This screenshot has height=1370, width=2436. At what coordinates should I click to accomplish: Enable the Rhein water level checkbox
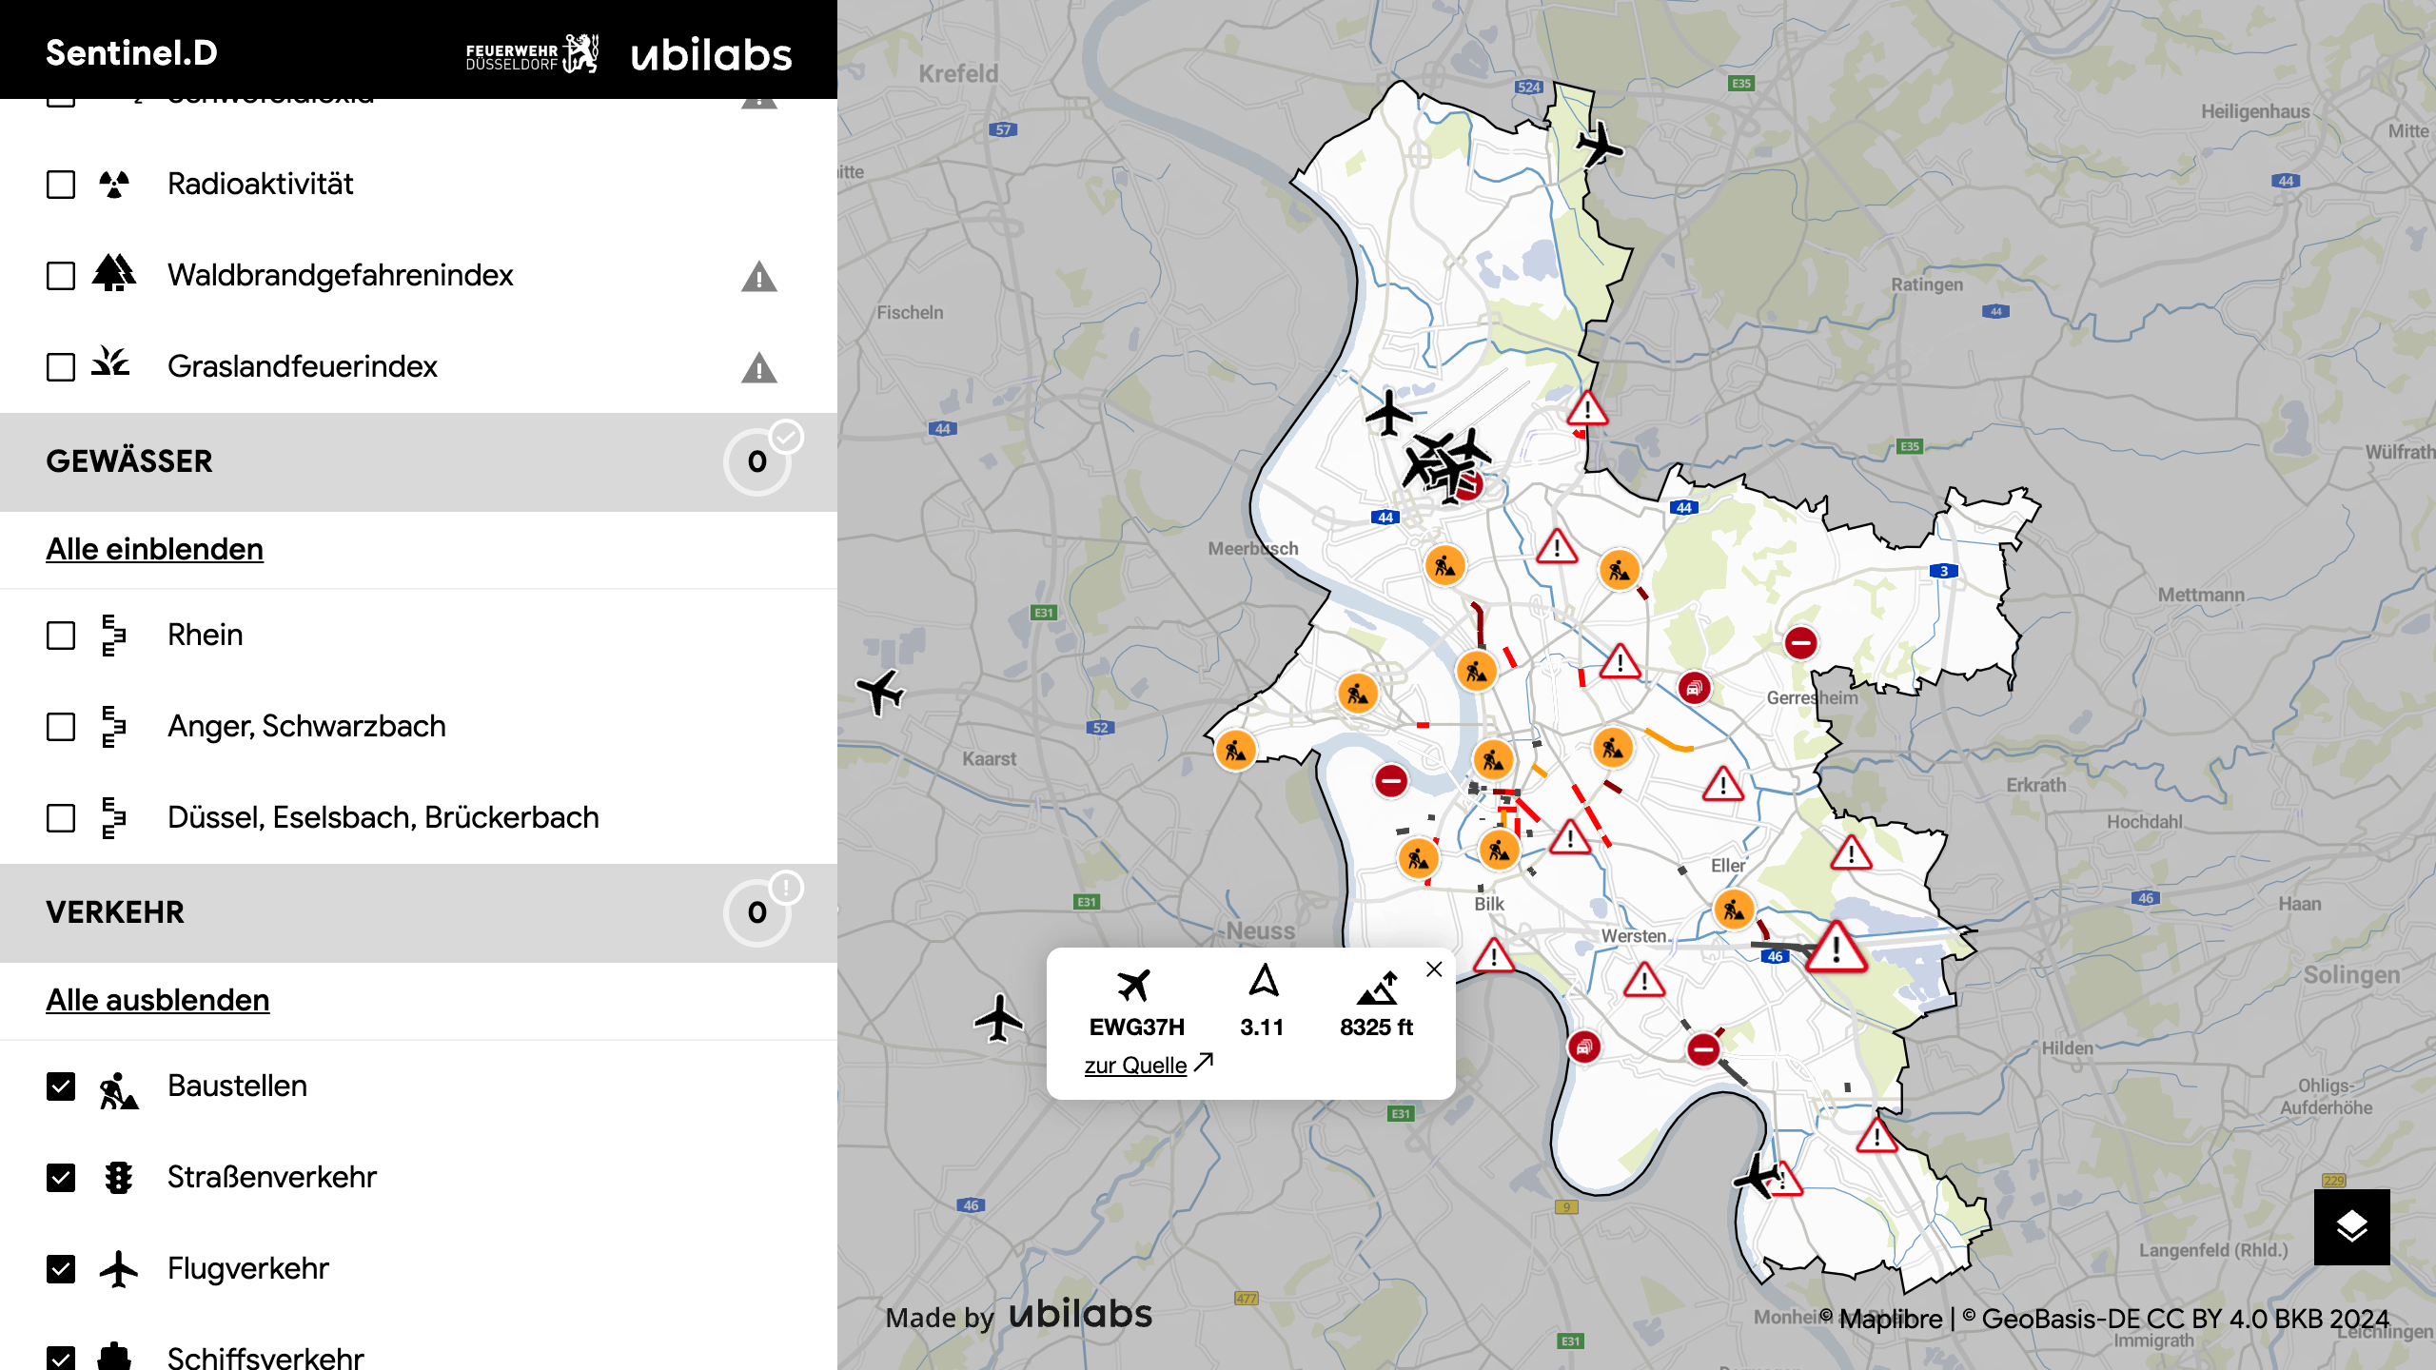(61, 636)
